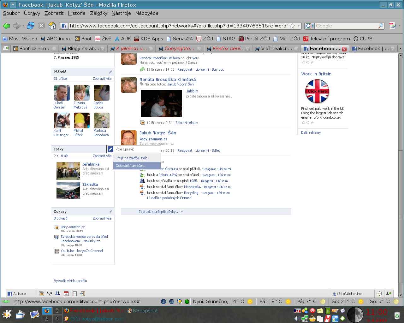Click the J icon in the status bar

click(163, 302)
